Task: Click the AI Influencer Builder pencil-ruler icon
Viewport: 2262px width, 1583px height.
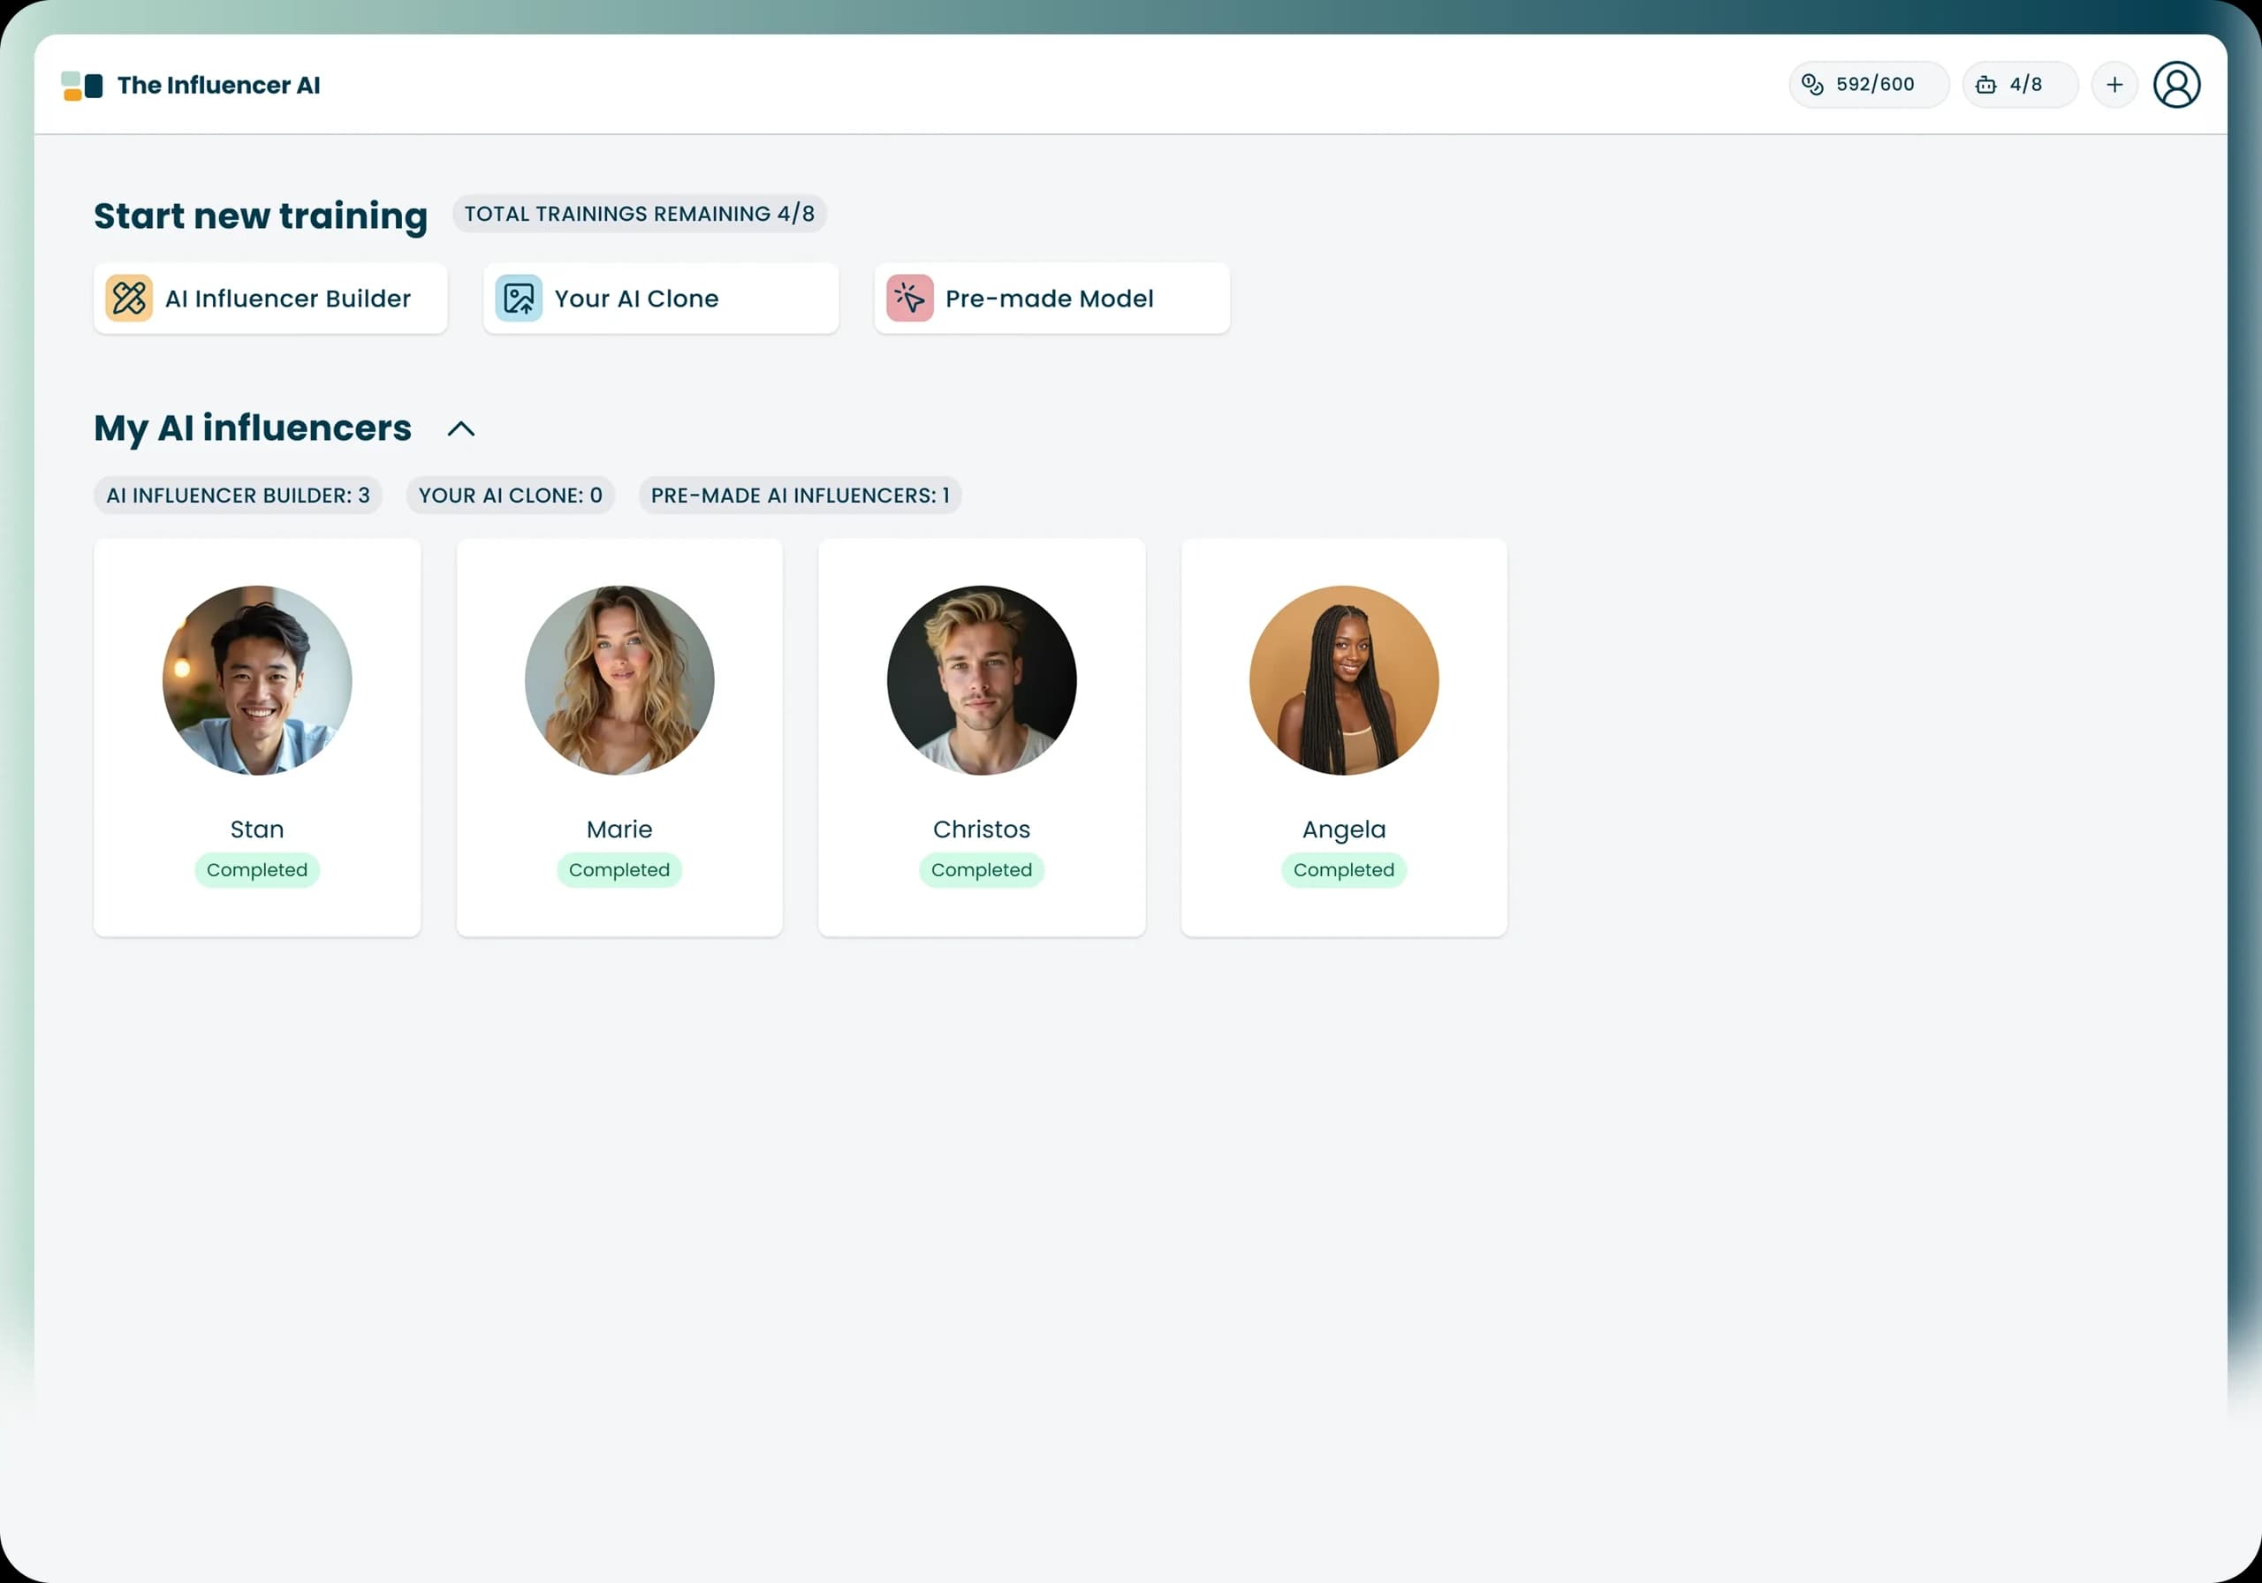Action: click(129, 299)
